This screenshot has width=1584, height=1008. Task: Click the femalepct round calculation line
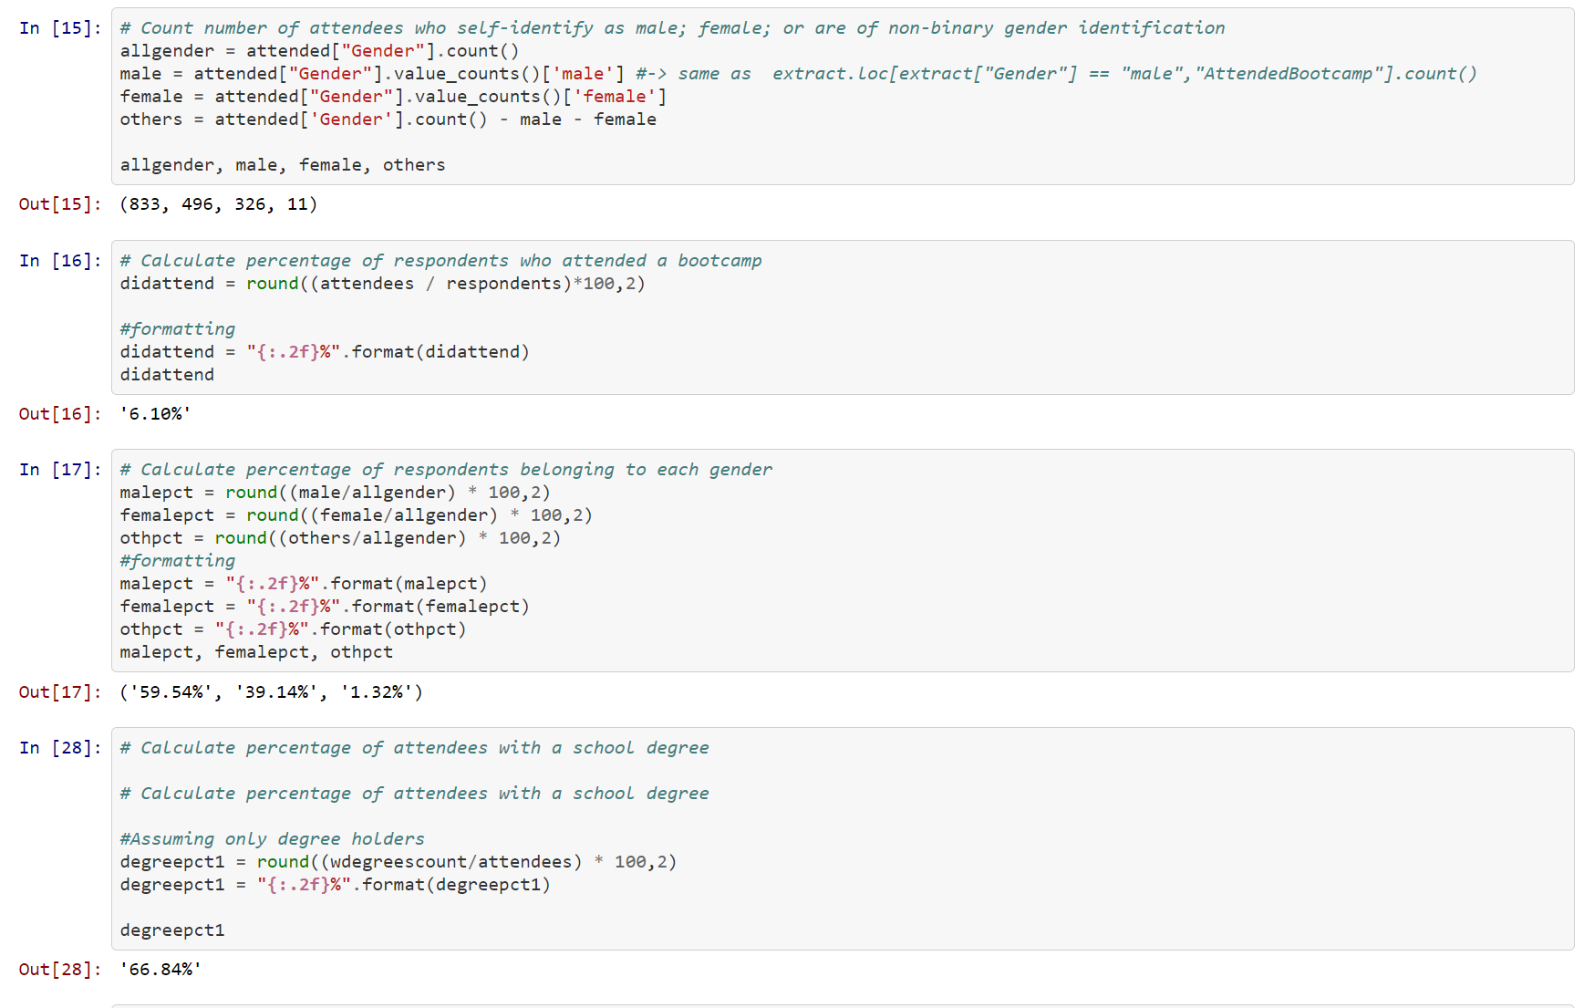(355, 514)
